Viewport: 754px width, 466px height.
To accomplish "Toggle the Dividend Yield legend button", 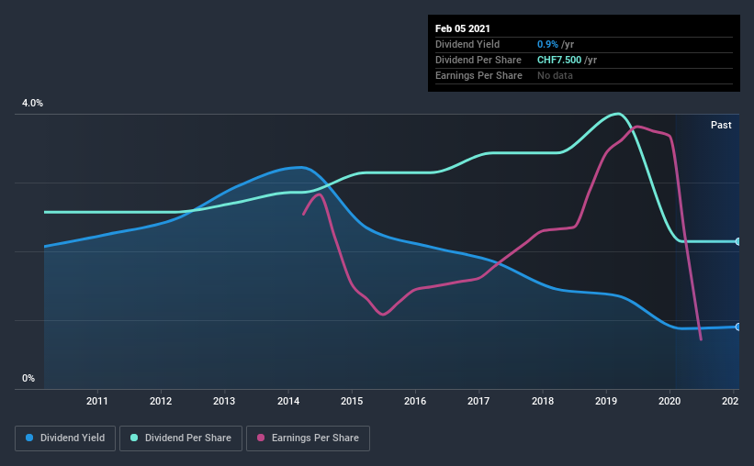I will [x=65, y=438].
